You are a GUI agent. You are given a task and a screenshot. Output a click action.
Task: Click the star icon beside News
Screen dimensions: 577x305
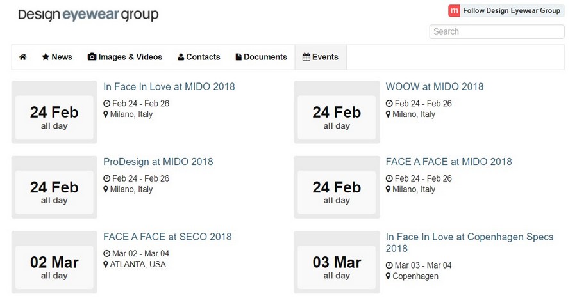[x=46, y=57]
